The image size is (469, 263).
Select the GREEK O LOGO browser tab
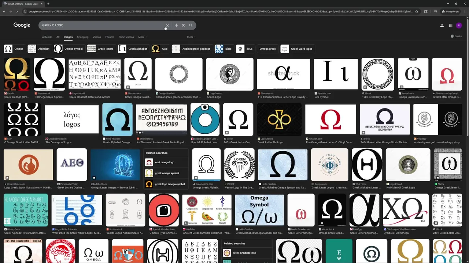pyautogui.click(x=23, y=4)
